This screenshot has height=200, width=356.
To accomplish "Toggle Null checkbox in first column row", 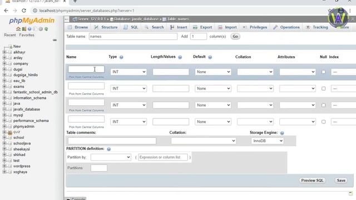I will pos(323,72).
